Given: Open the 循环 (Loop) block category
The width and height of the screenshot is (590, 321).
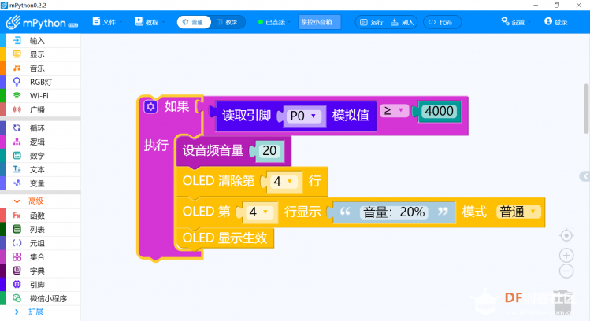Looking at the screenshot, I should coord(40,128).
